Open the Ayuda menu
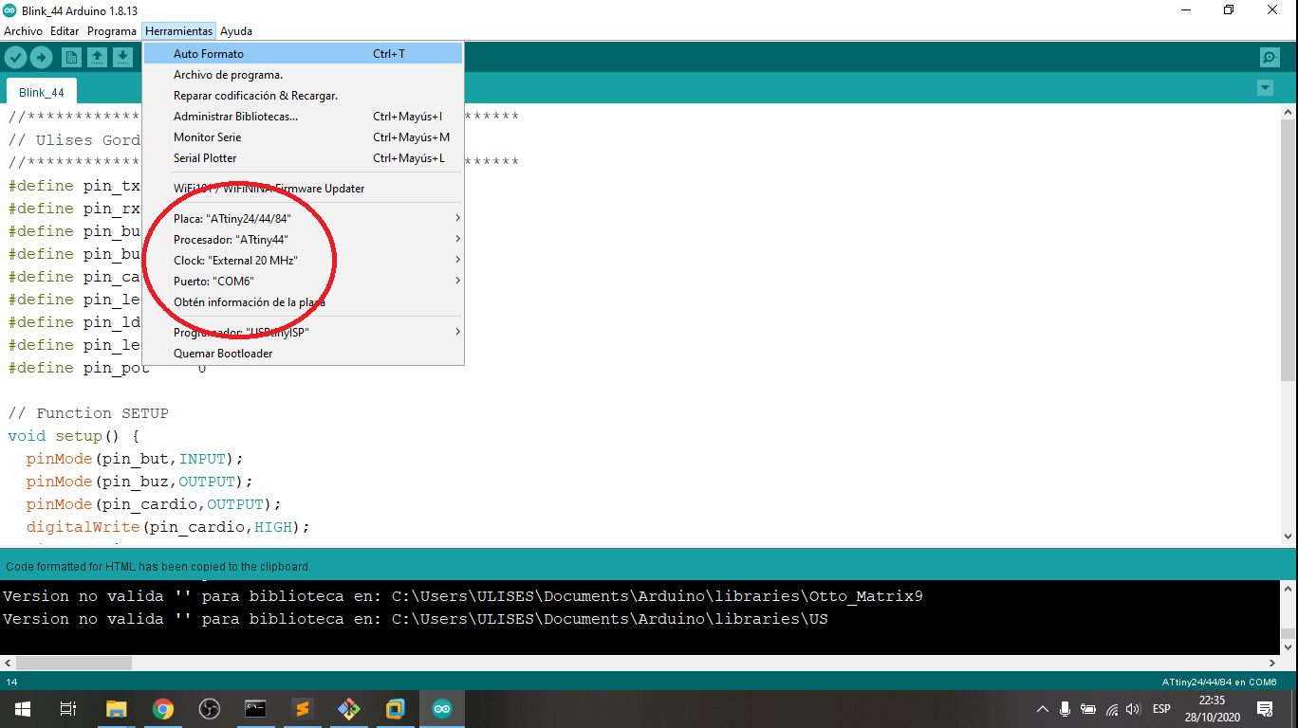This screenshot has width=1298, height=728. tap(236, 31)
